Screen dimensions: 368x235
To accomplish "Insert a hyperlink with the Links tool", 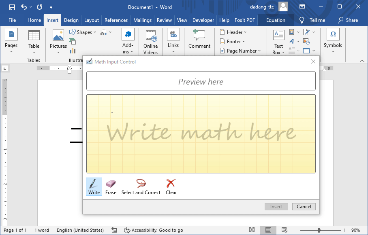I will coord(173,41).
